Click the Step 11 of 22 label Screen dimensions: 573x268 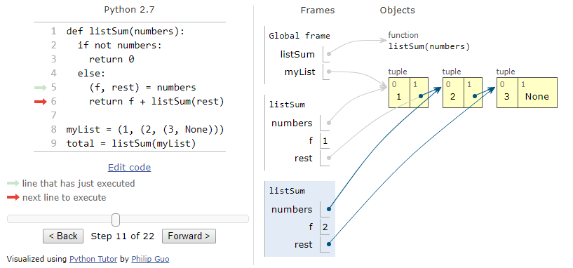pyautogui.click(x=123, y=236)
